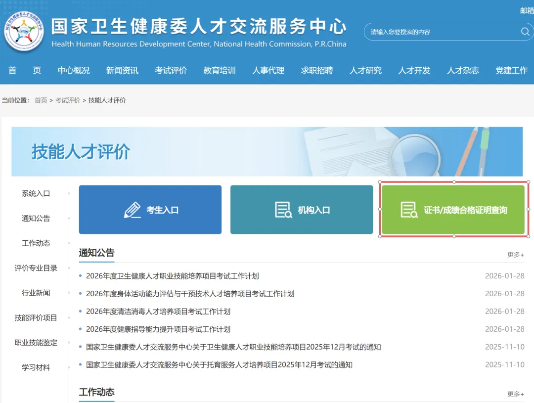Go to 首页 in the navigation bar

(25, 71)
